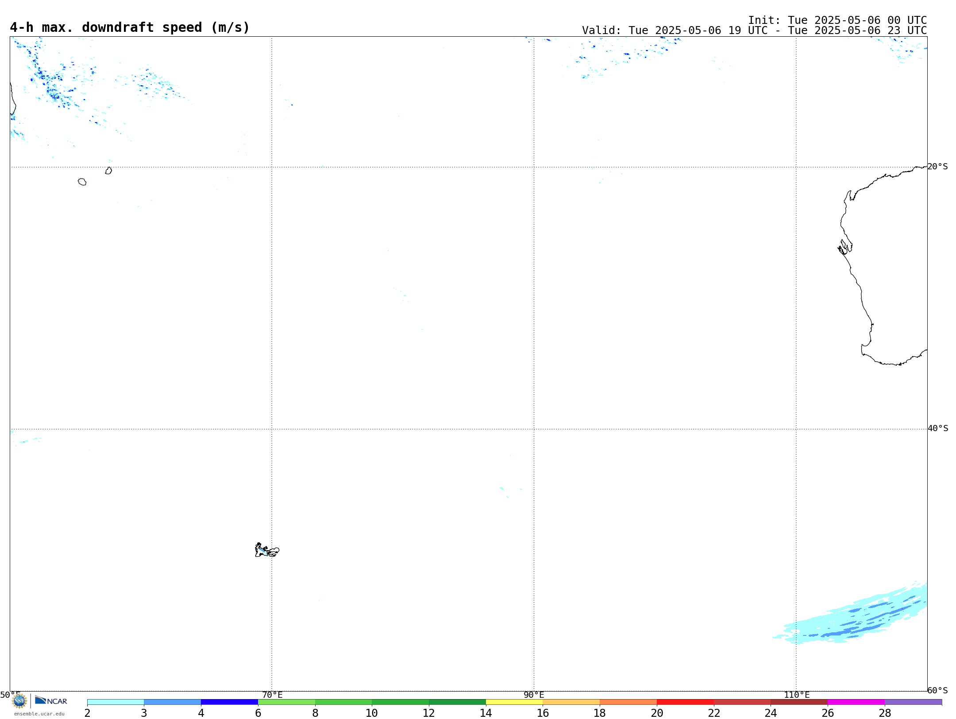The width and height of the screenshot is (956, 719).
Task: Pick the green 10–12 colorbar swatch
Action: coord(400,702)
